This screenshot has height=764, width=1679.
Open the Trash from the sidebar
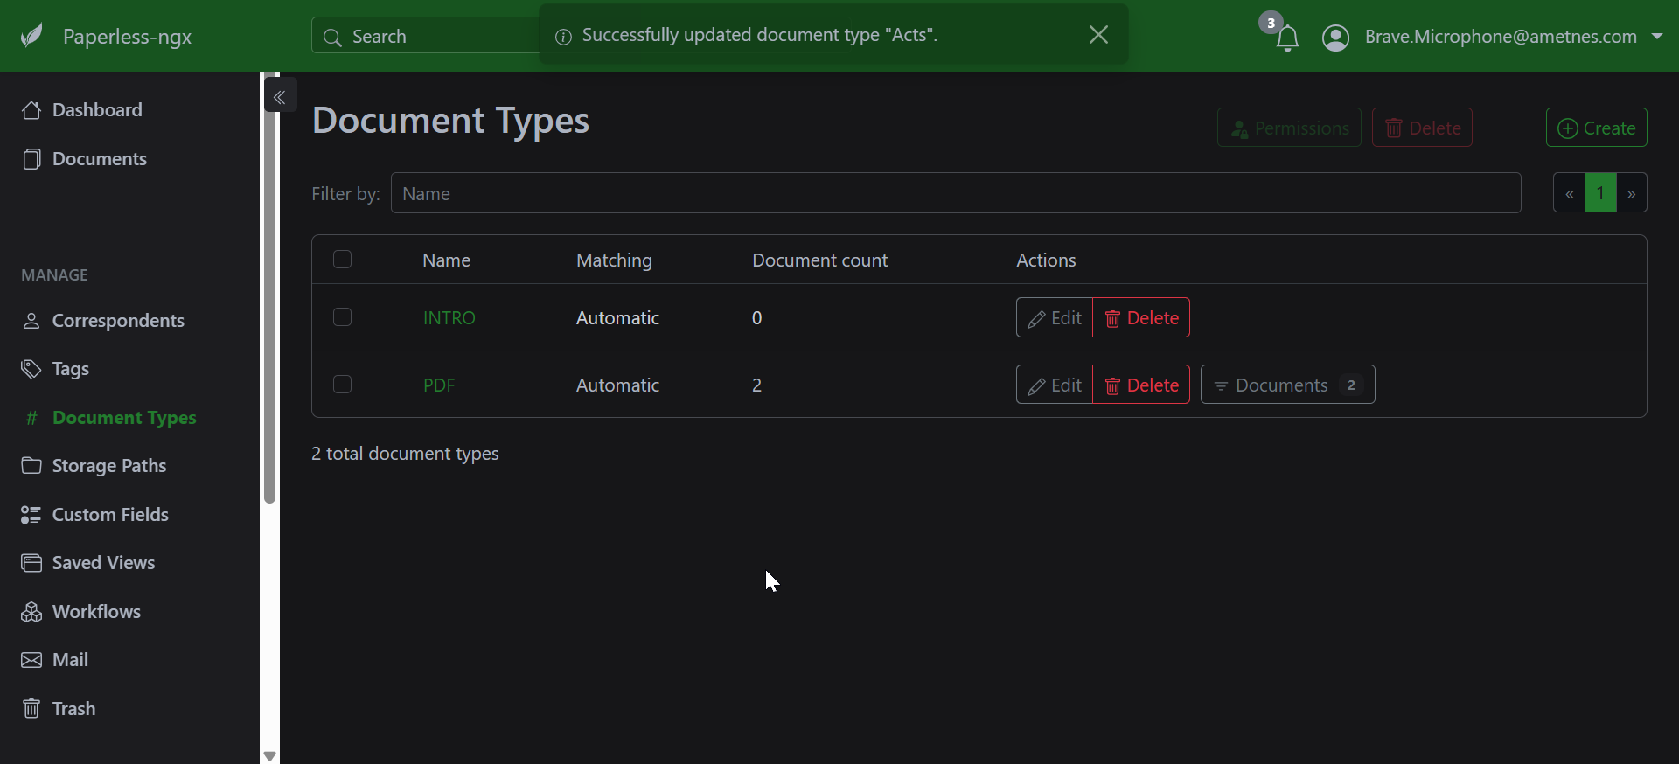point(73,709)
